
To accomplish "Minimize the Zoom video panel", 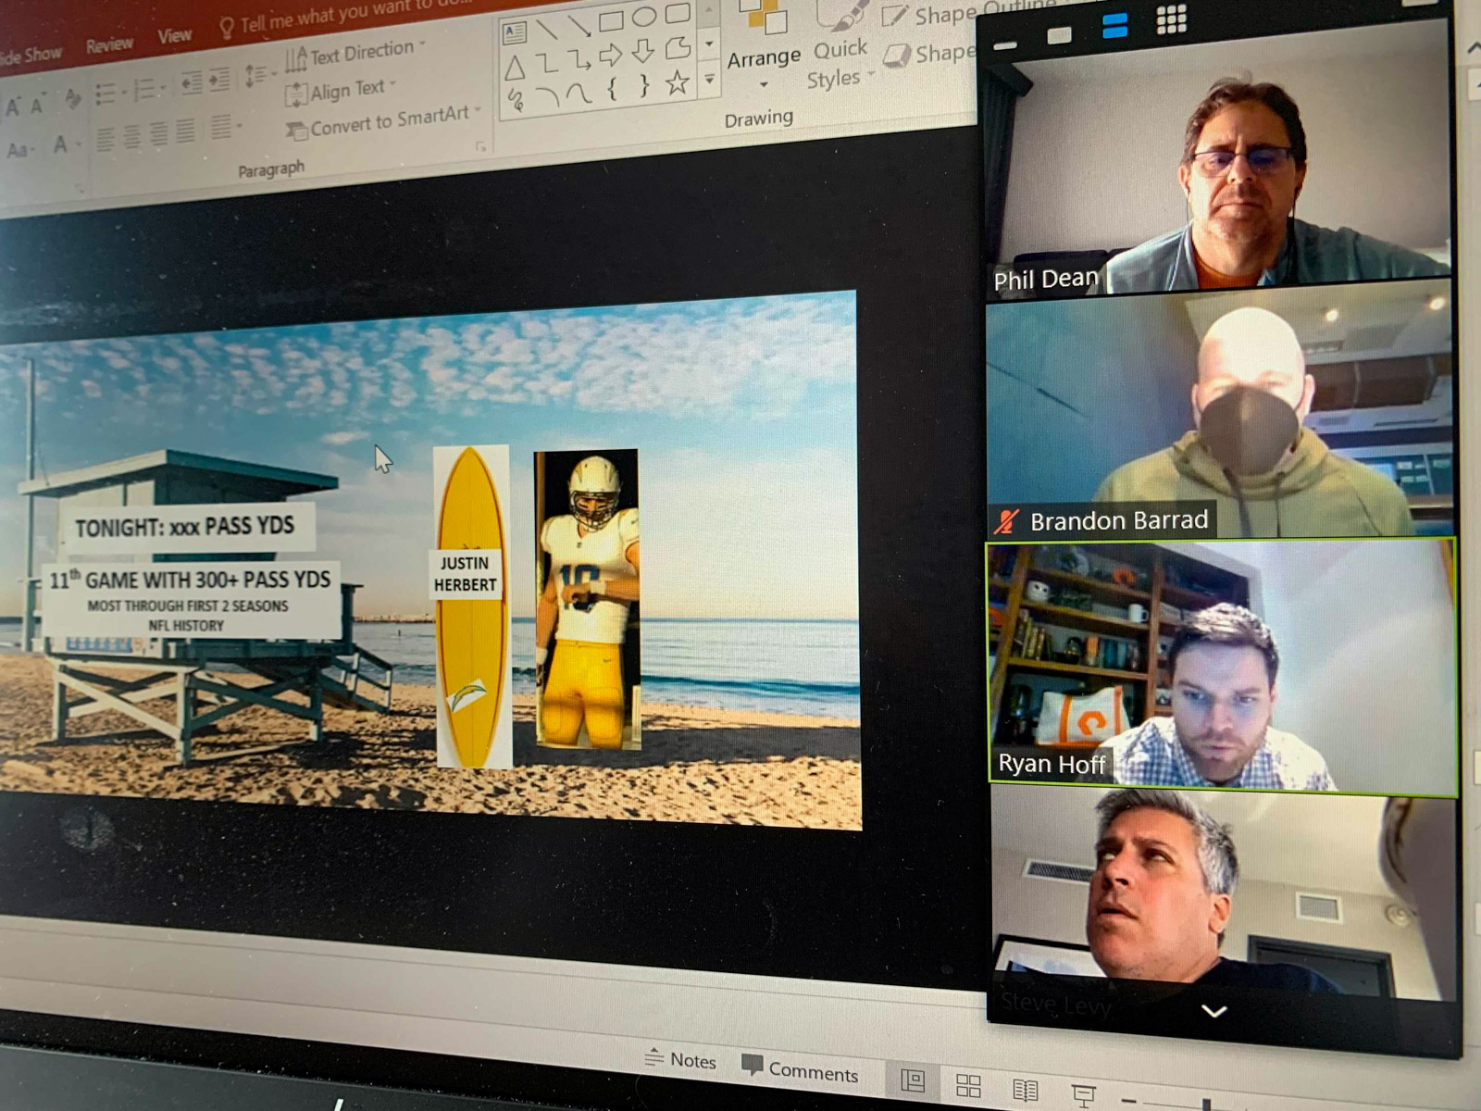I will (1005, 45).
